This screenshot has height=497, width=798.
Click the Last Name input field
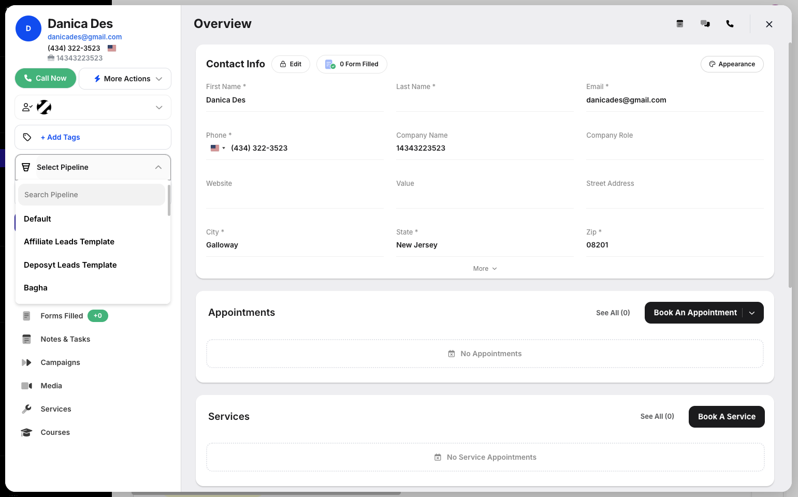coord(485,100)
